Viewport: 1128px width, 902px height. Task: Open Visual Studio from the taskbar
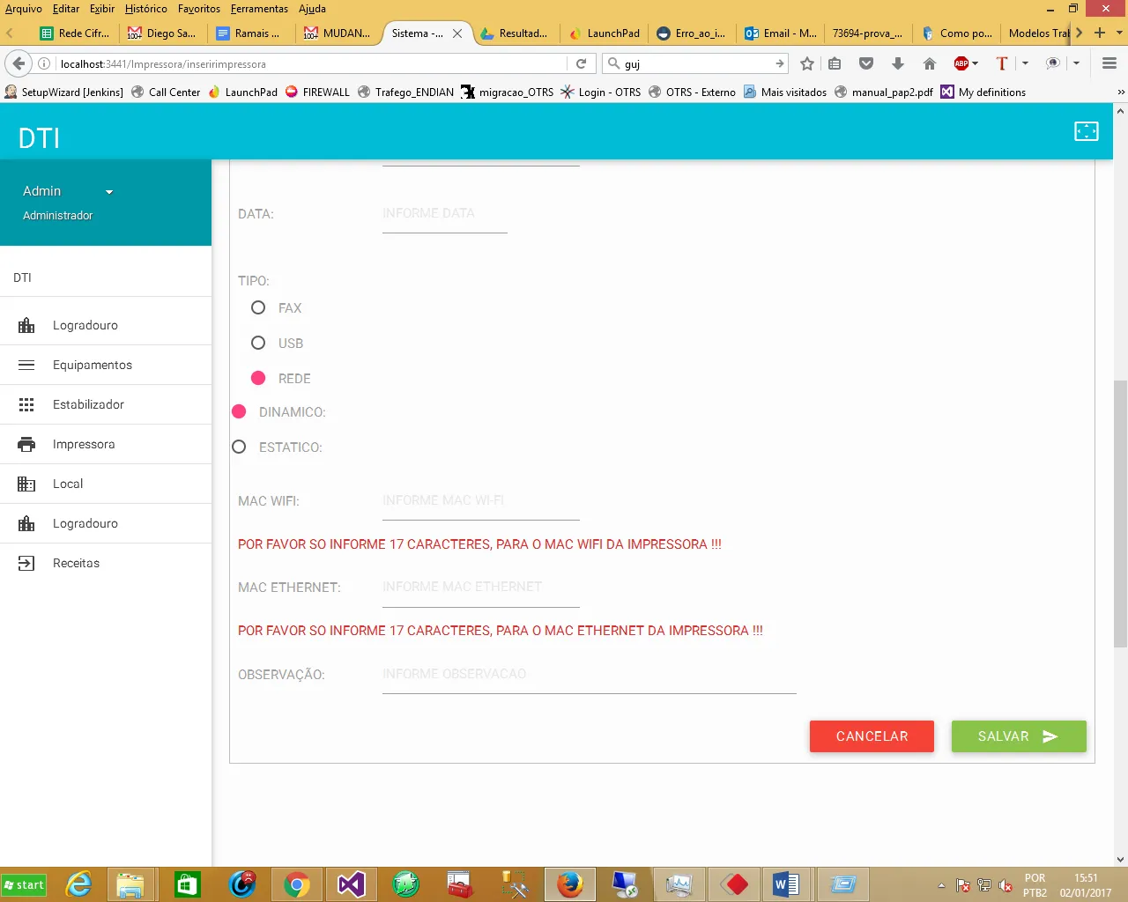point(351,884)
